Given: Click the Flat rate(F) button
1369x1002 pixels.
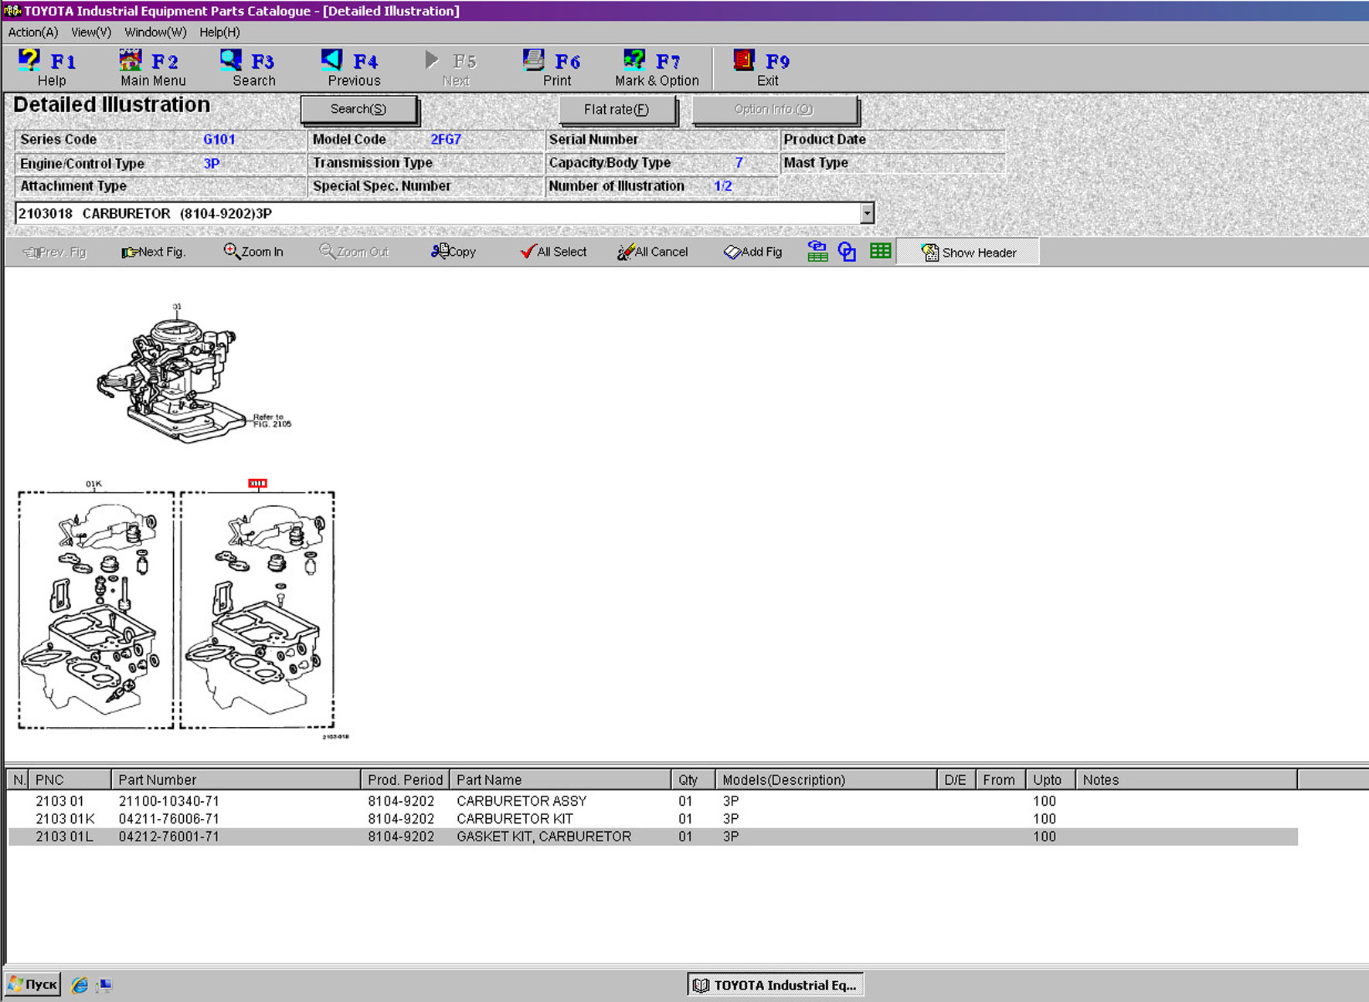Looking at the screenshot, I should coord(617,110).
